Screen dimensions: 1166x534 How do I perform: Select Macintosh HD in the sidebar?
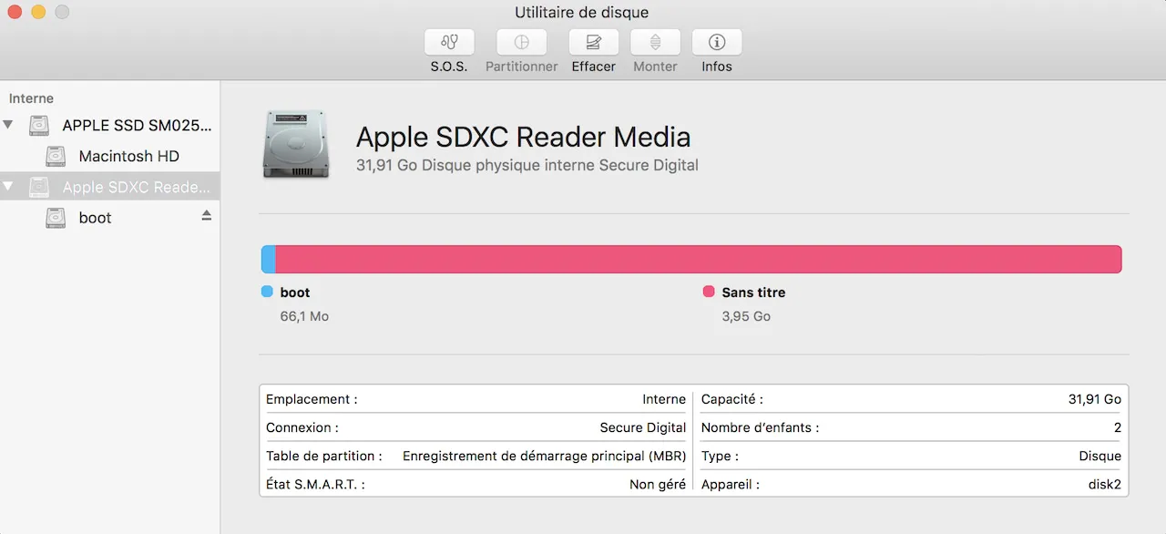[128, 156]
